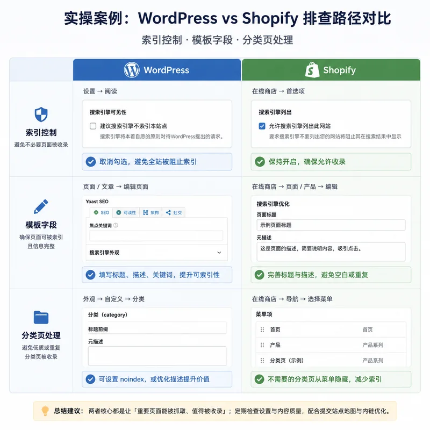The image size is (430, 430).
Task: Click the 搜索引擎列出 heading
Action: tap(275, 112)
